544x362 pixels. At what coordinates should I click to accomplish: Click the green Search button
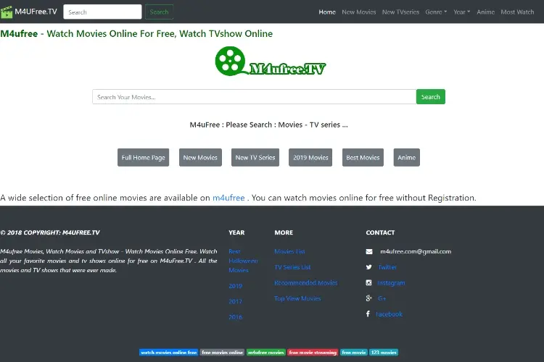tap(431, 96)
